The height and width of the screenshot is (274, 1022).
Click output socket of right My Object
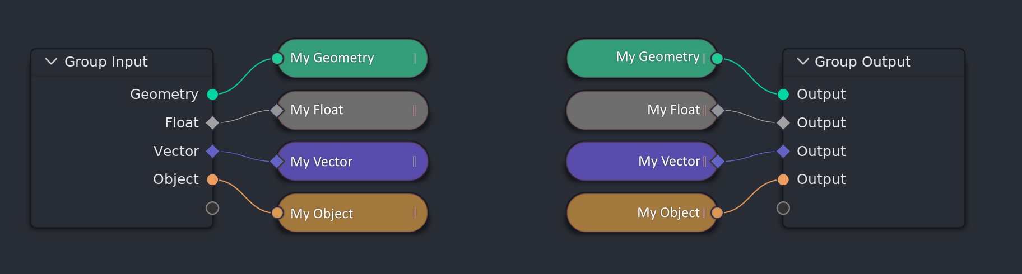(x=717, y=212)
